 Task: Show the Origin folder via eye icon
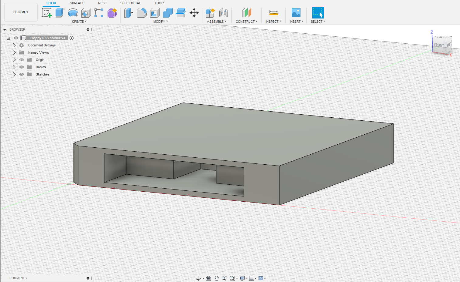22,60
